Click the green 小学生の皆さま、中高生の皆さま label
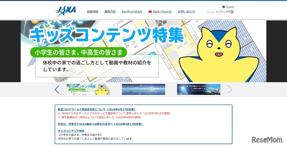 coord(78,53)
